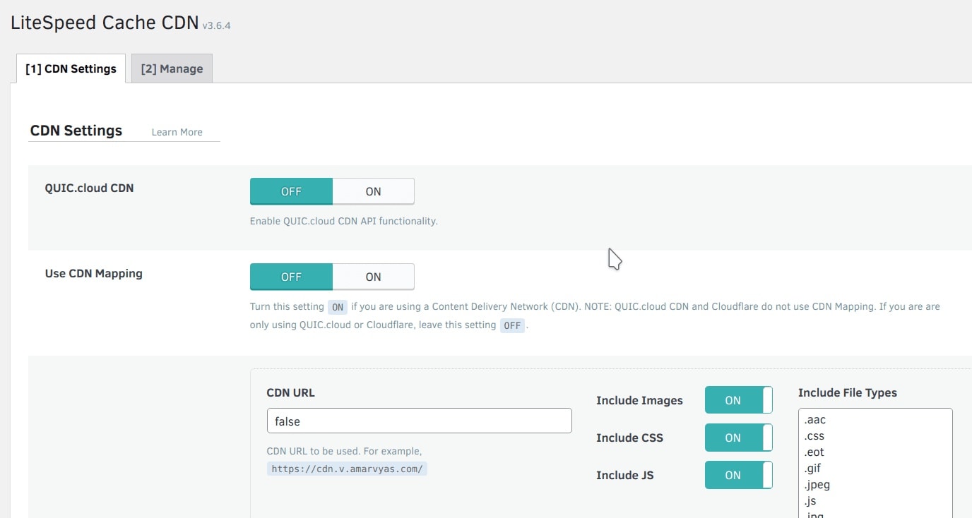
Task: Click the .eot file type entry
Action: (814, 452)
